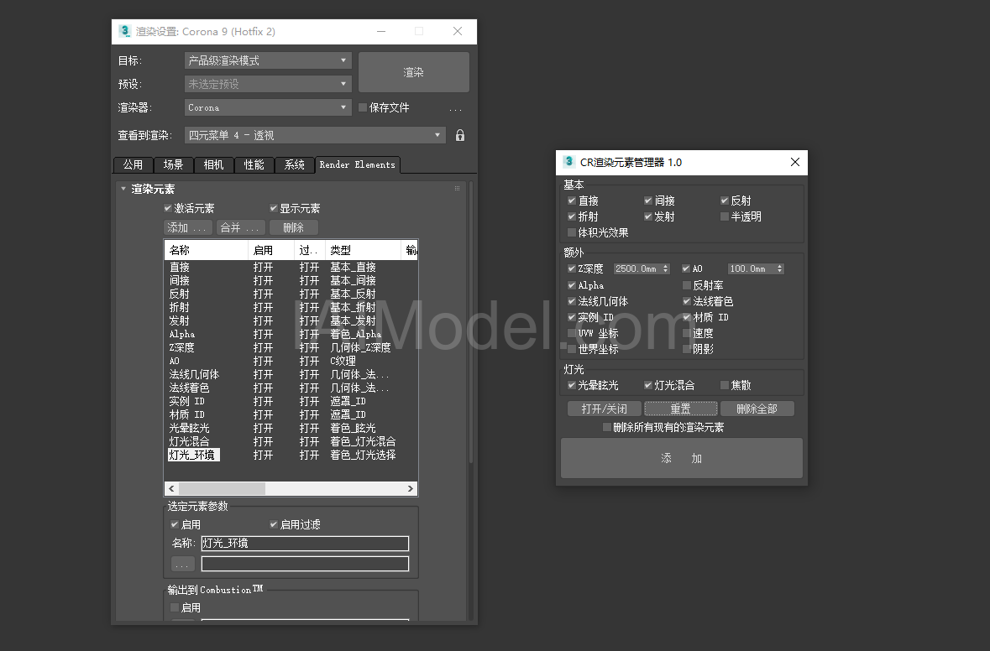Image resolution: width=990 pixels, height=651 pixels.
Task: Switch to the 场景 tab
Action: pos(173,164)
